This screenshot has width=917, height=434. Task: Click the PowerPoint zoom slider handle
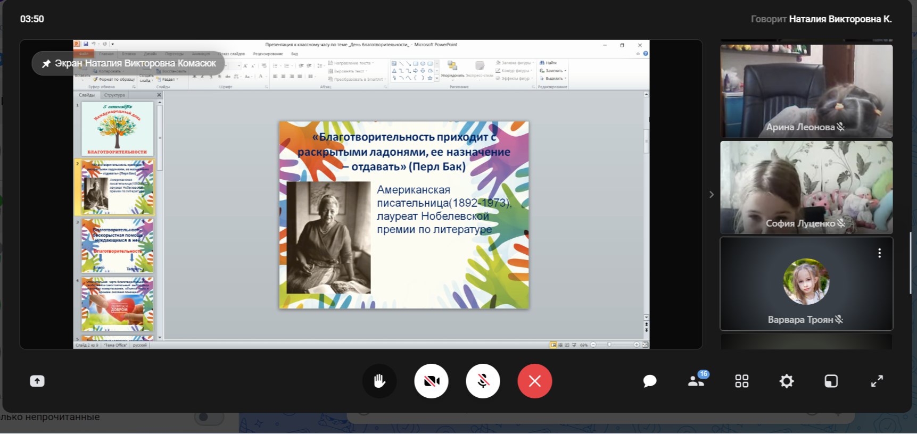(x=609, y=345)
